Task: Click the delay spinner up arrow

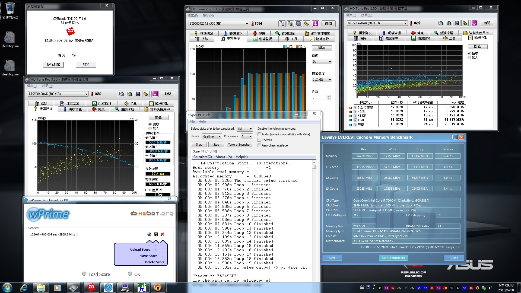Action: (329, 96)
